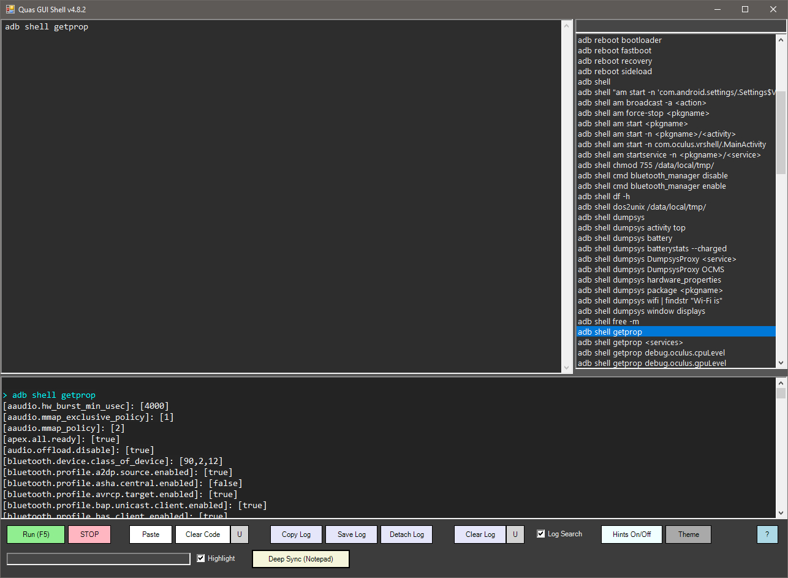788x578 pixels.
Task: Run the code with Run (F5) button
Action: (36, 534)
